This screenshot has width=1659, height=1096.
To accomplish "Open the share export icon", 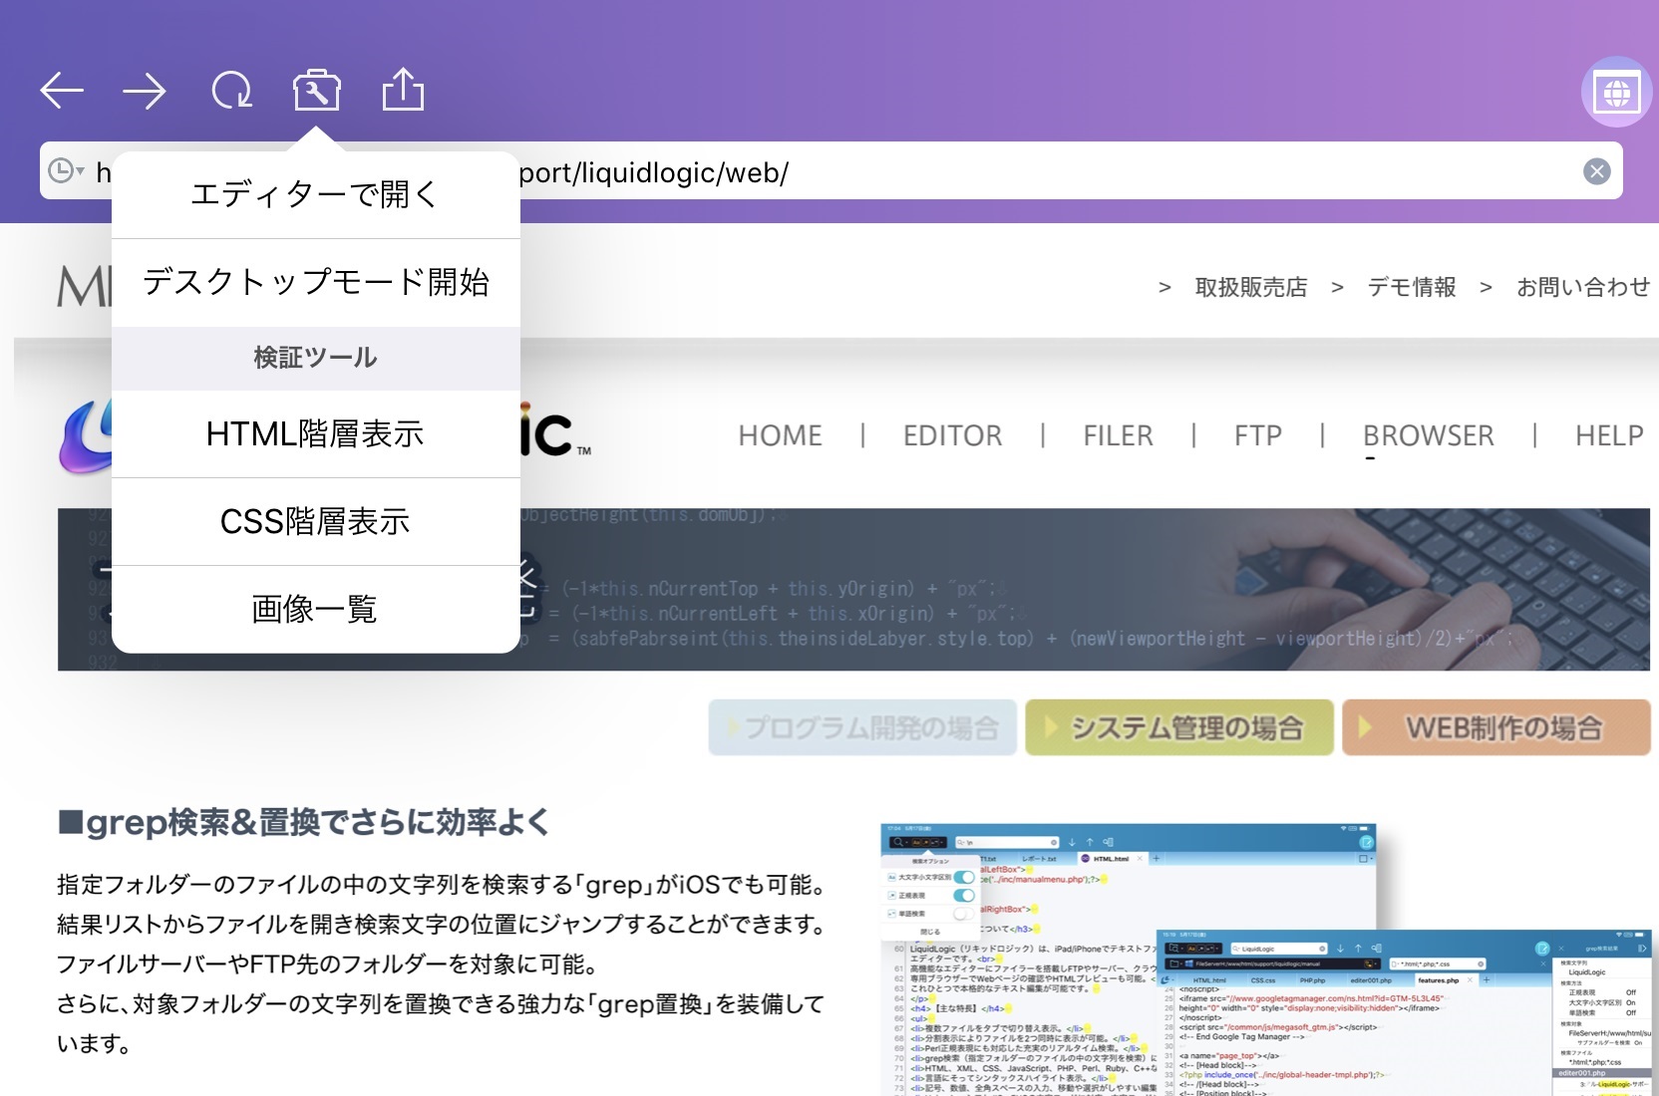I will [x=403, y=91].
